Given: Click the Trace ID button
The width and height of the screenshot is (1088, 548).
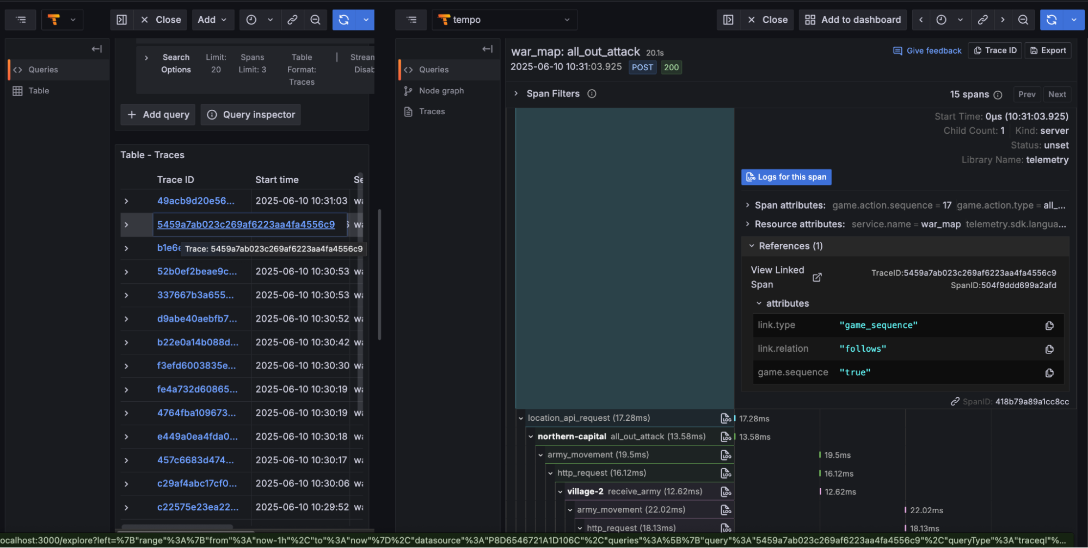Looking at the screenshot, I should click(995, 51).
